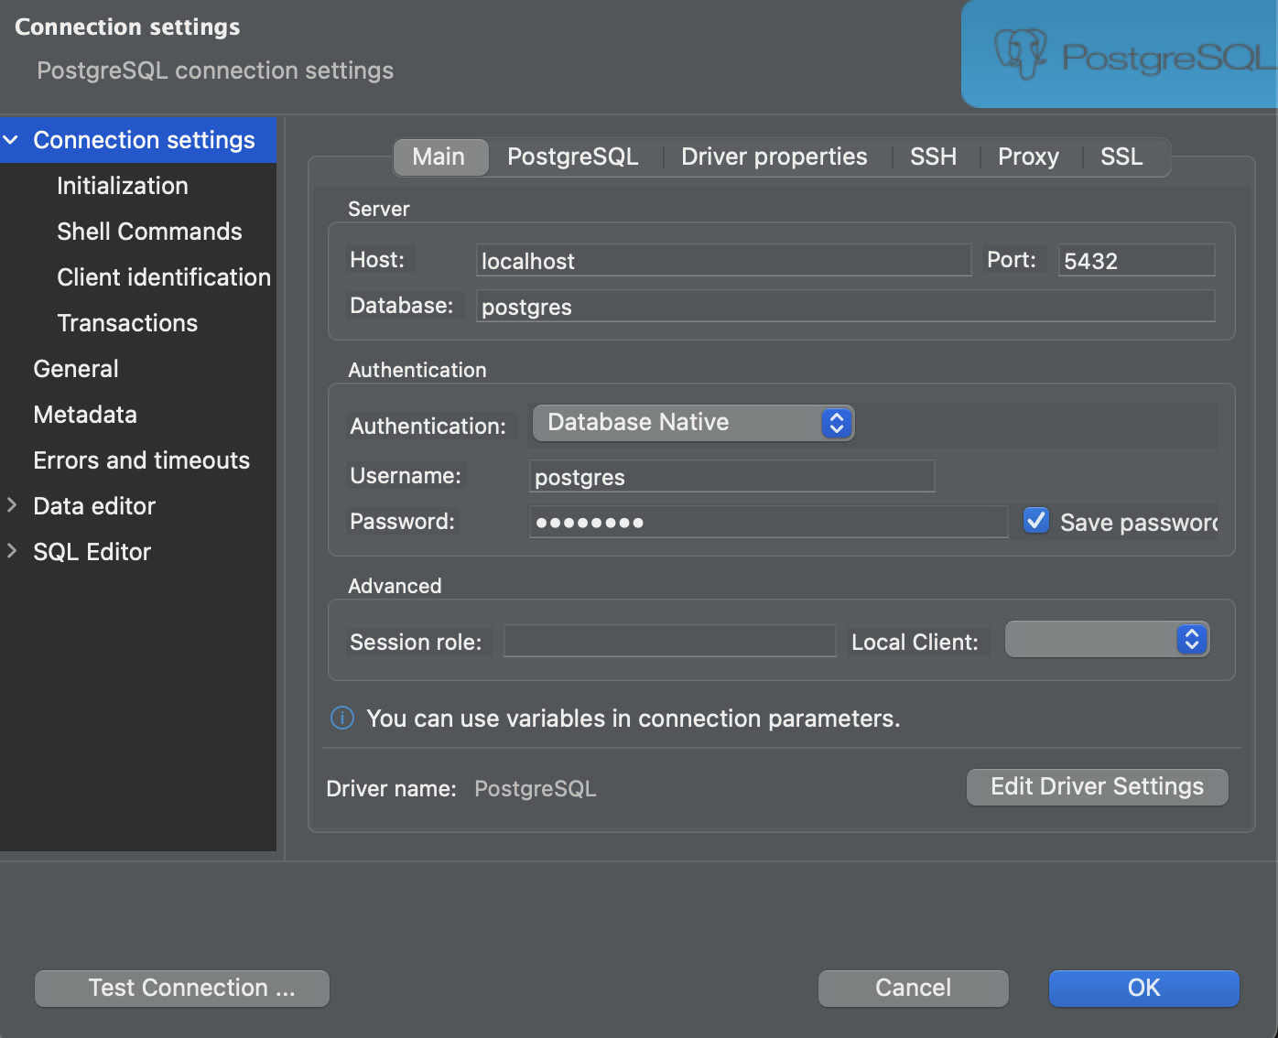The height and width of the screenshot is (1038, 1278).
Task: Select Data editor in the sidebar
Action: (138, 506)
